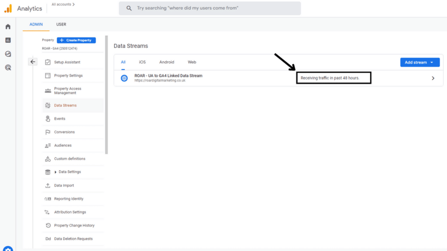Click the Audiences icon
Screen dimensions: 447x251
coord(47,145)
